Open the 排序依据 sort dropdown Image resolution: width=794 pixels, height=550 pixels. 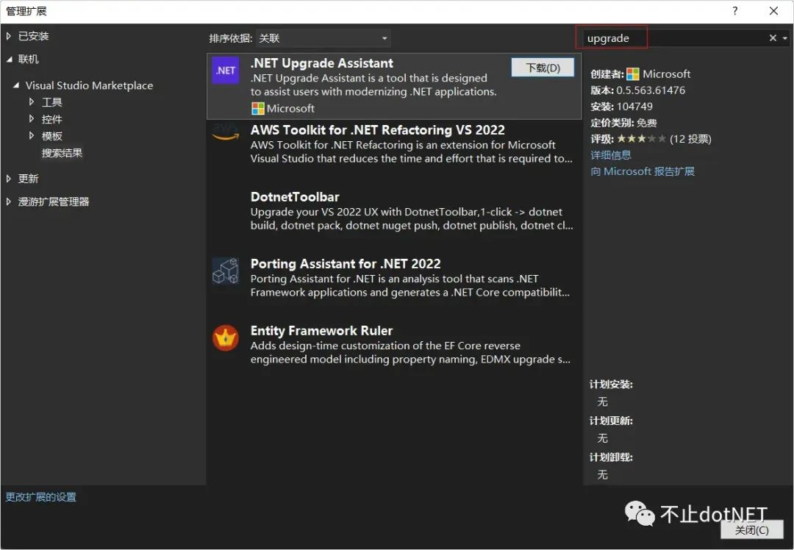pyautogui.click(x=323, y=38)
